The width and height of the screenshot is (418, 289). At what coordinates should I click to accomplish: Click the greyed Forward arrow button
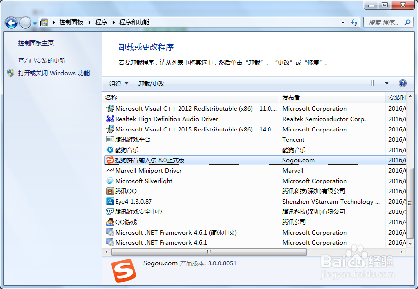click(x=25, y=23)
